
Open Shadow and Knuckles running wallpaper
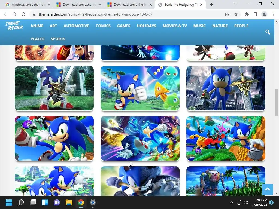coord(226,53)
